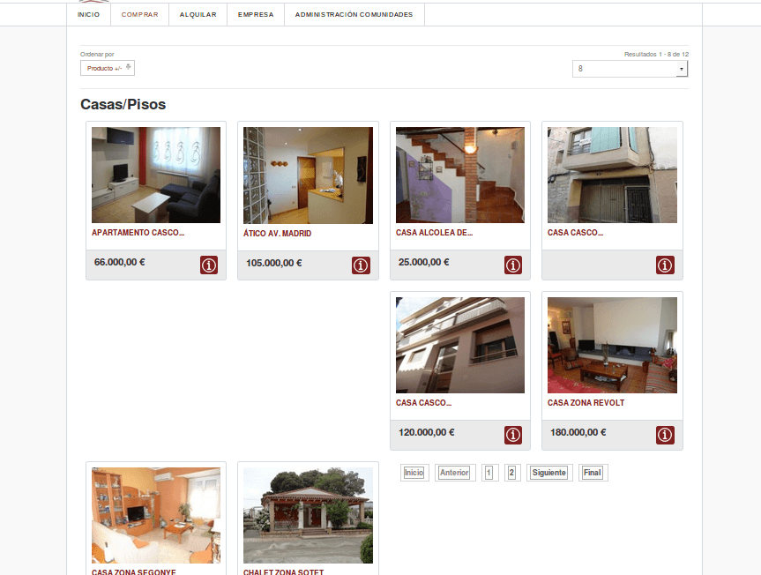Select the 180.000,00 € price text

578,432
